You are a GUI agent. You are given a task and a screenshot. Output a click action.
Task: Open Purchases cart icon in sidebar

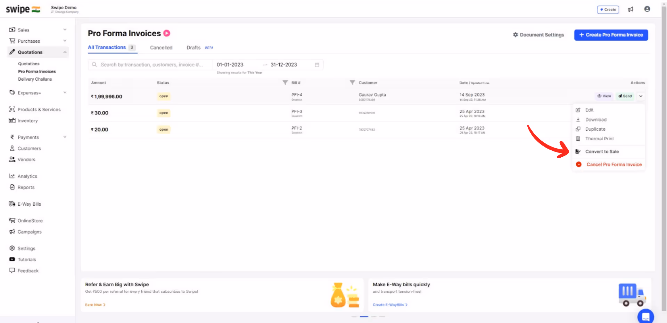(12, 41)
